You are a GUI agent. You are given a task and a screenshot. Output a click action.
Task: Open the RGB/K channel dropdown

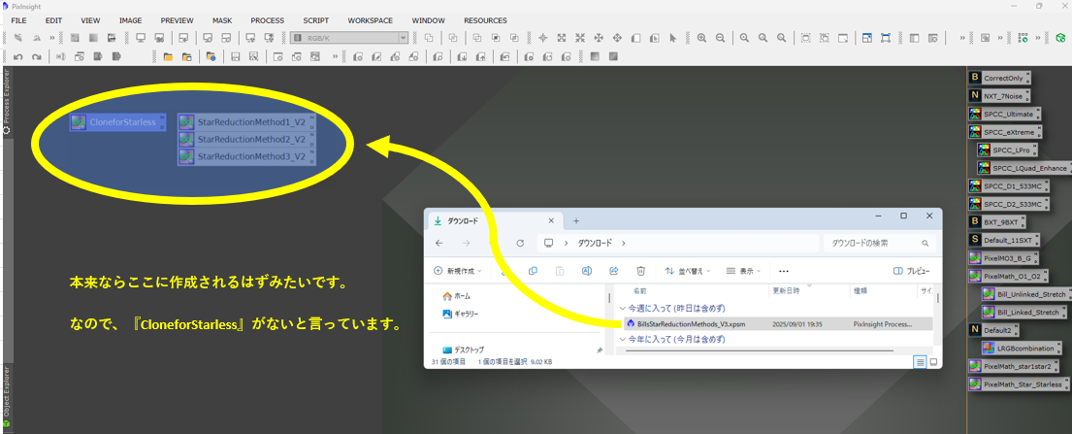(x=349, y=38)
